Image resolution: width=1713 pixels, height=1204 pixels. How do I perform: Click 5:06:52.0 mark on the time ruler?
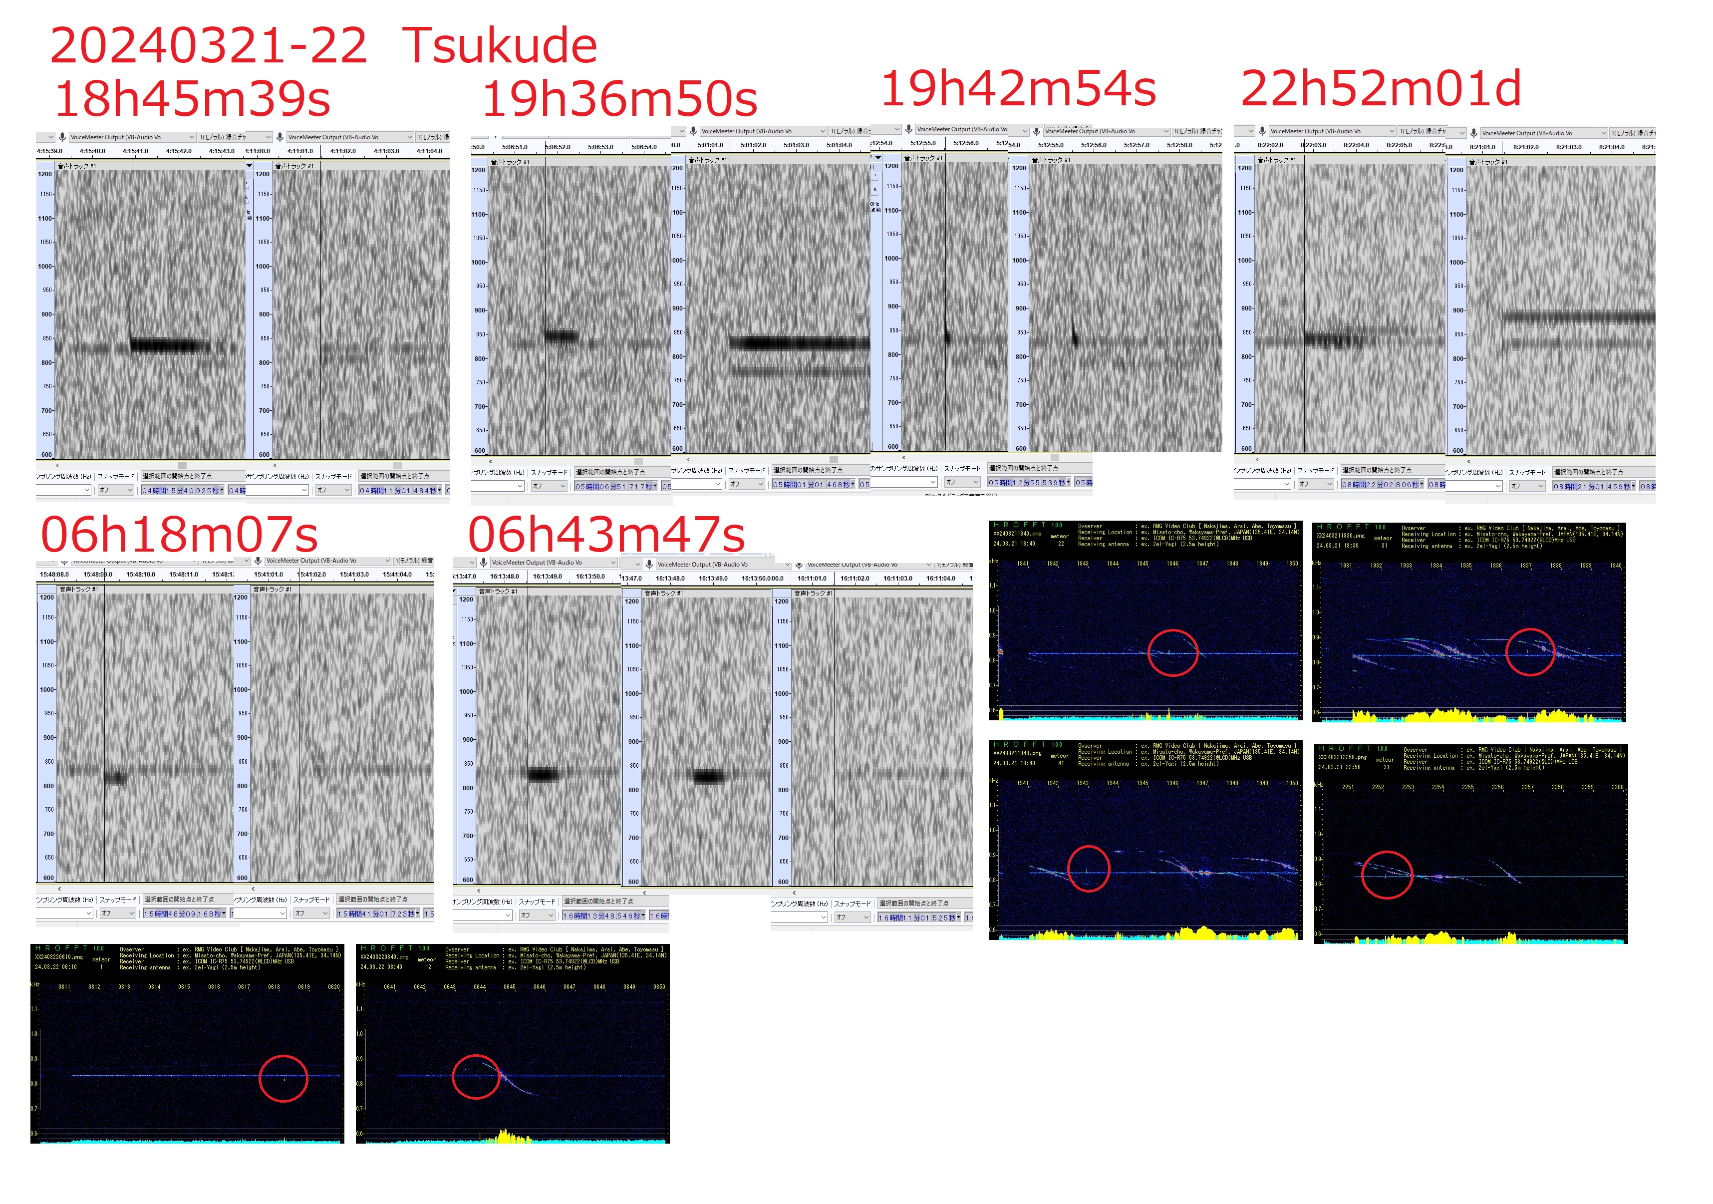tap(558, 148)
